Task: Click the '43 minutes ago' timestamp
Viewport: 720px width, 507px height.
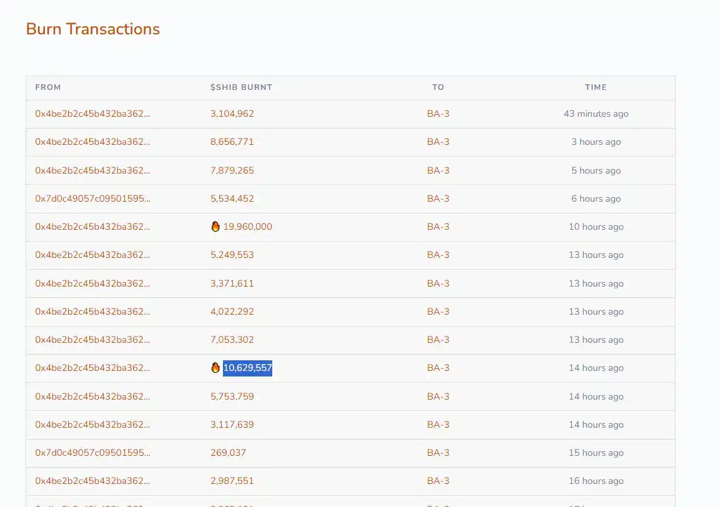Action: tap(596, 114)
